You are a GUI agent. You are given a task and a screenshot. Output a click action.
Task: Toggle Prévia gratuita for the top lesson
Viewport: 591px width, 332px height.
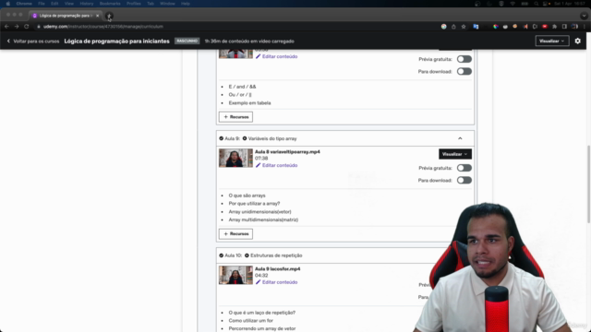[464, 59]
